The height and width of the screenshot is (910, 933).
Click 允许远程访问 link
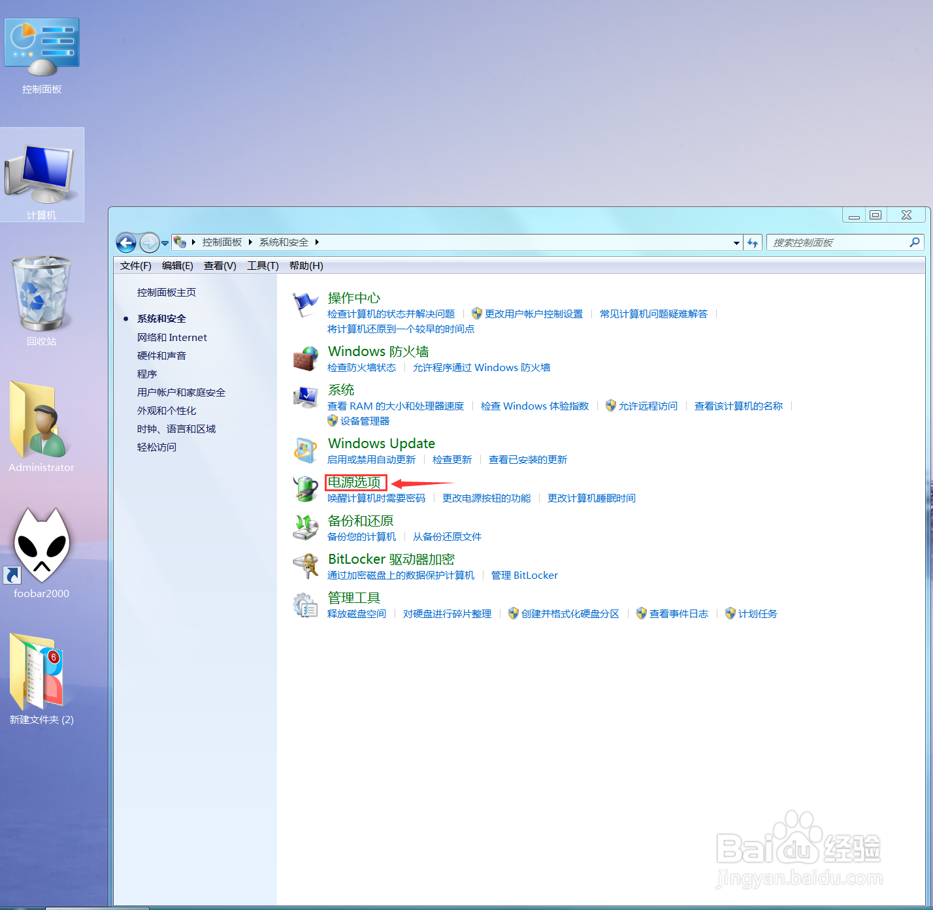[648, 406]
